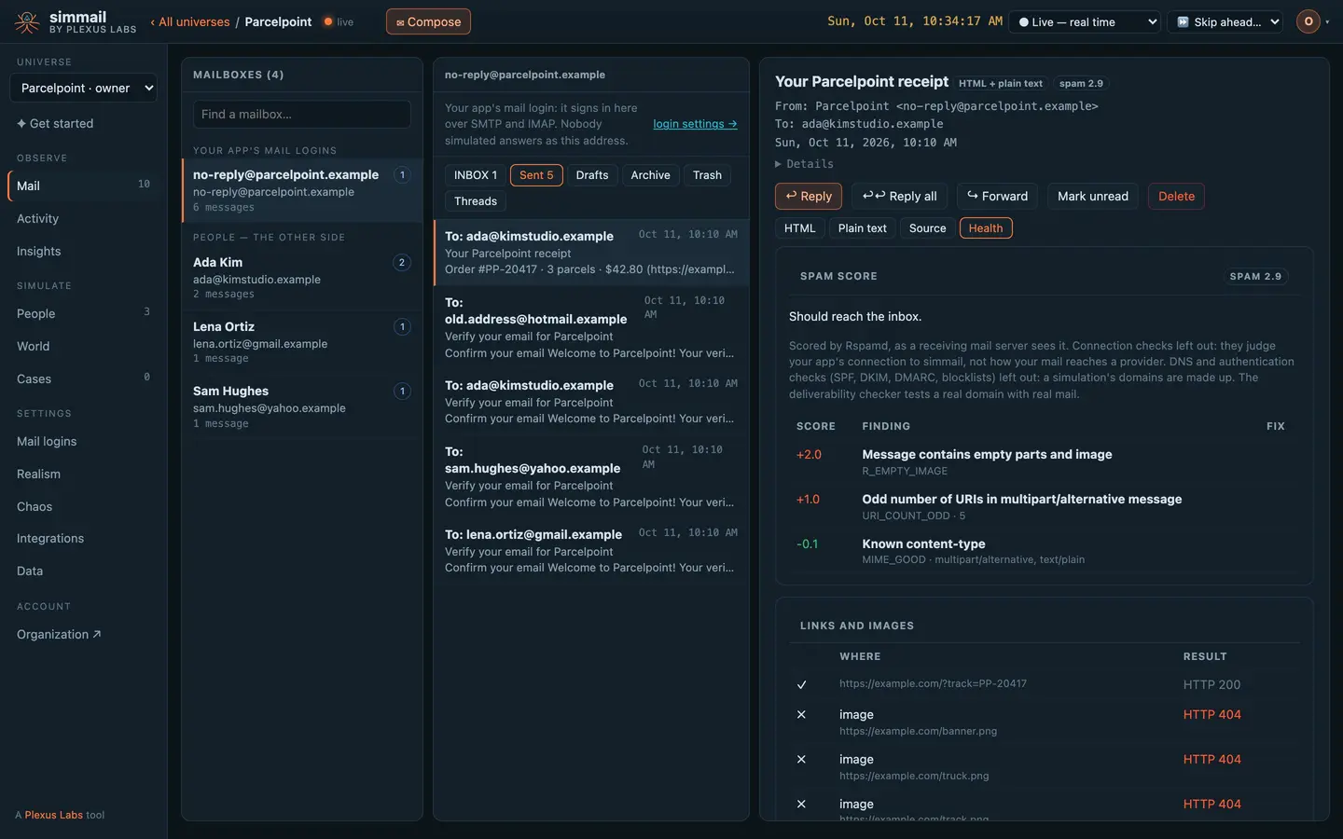Click the spam 2.9 badge in header
The height and width of the screenshot is (839, 1343).
[x=1081, y=84]
